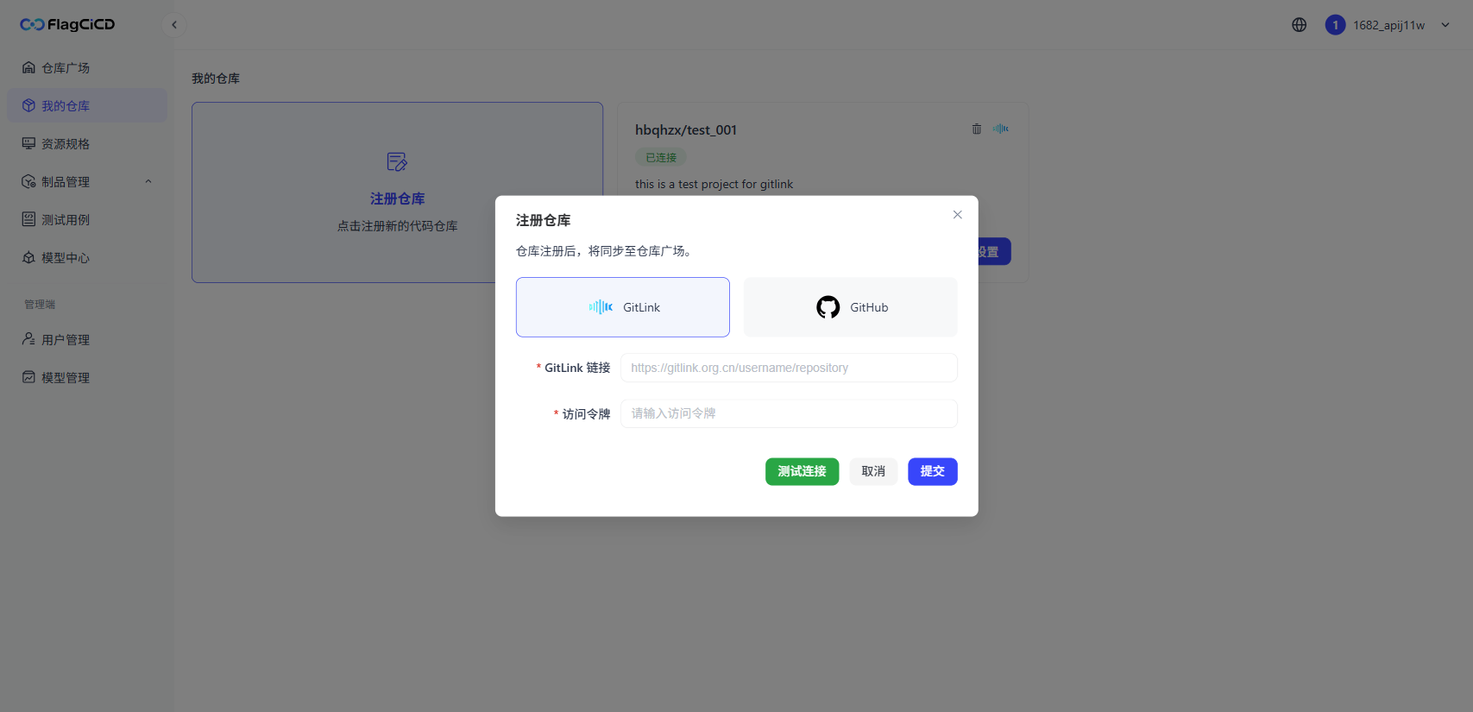
Task: Click the 点击注册新的代码仓库 subtitle
Action: pos(397,226)
